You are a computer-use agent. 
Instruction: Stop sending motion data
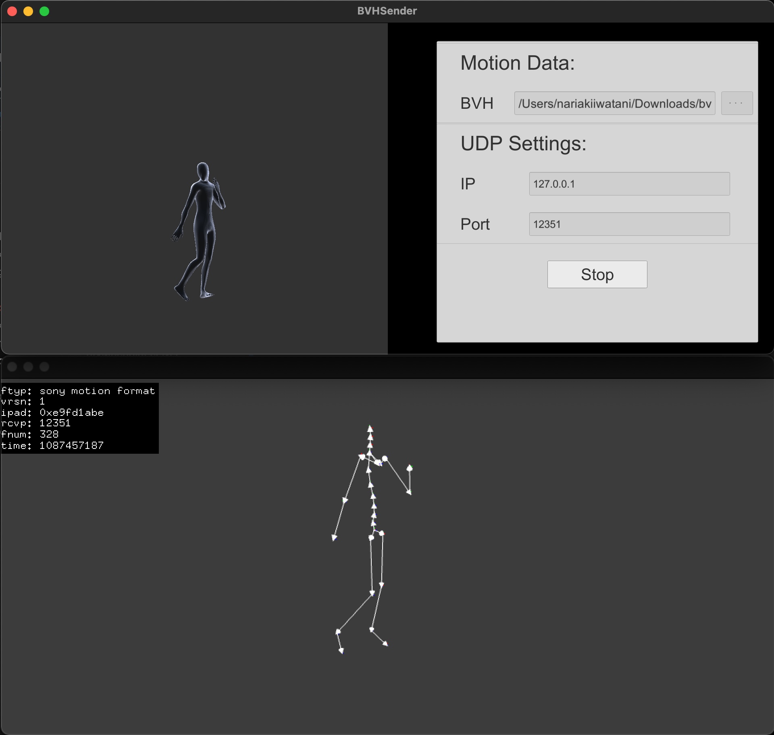597,274
